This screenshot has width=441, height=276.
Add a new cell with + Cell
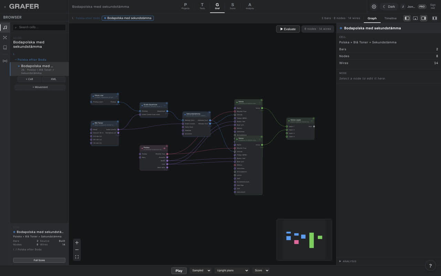click(x=29, y=79)
